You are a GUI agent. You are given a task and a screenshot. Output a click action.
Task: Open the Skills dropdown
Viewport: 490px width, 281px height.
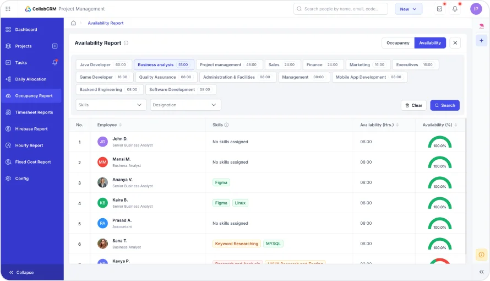point(111,105)
